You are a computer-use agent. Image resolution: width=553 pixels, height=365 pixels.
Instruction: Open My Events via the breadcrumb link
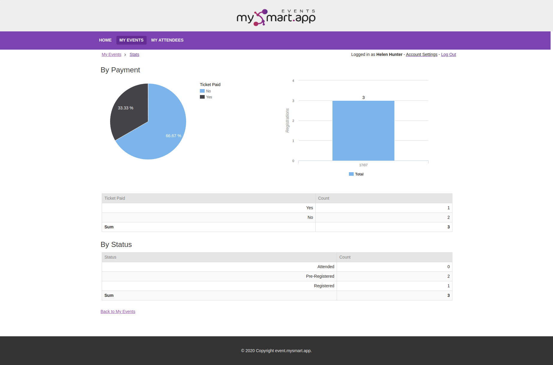111,54
